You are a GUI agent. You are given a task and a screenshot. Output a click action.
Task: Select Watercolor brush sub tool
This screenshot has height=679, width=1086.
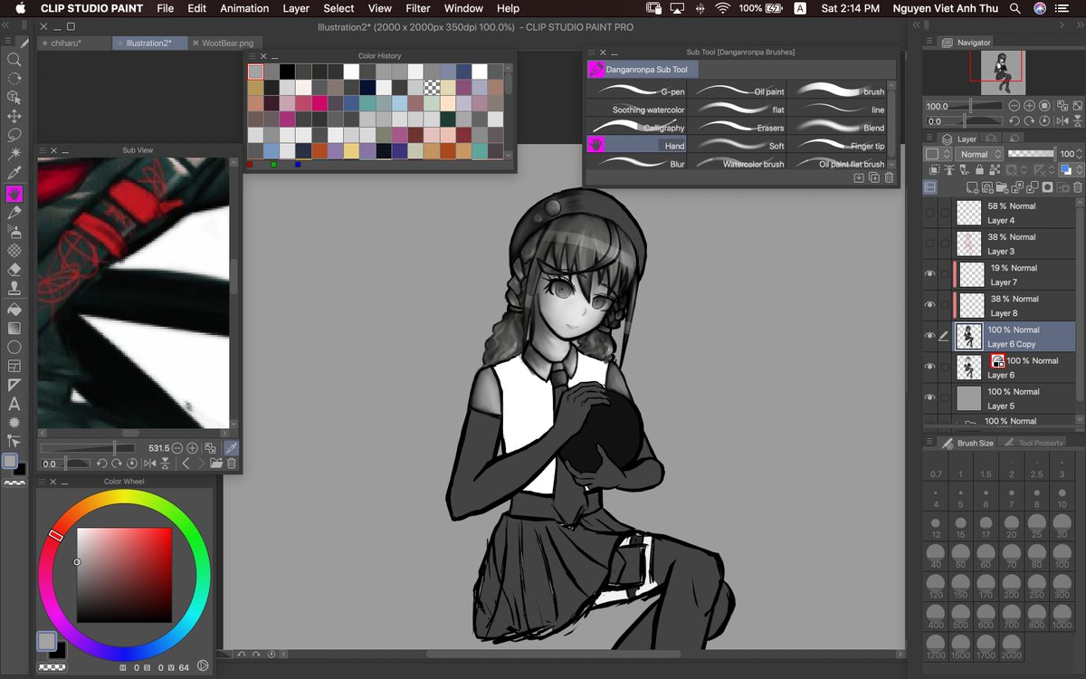coord(737,164)
